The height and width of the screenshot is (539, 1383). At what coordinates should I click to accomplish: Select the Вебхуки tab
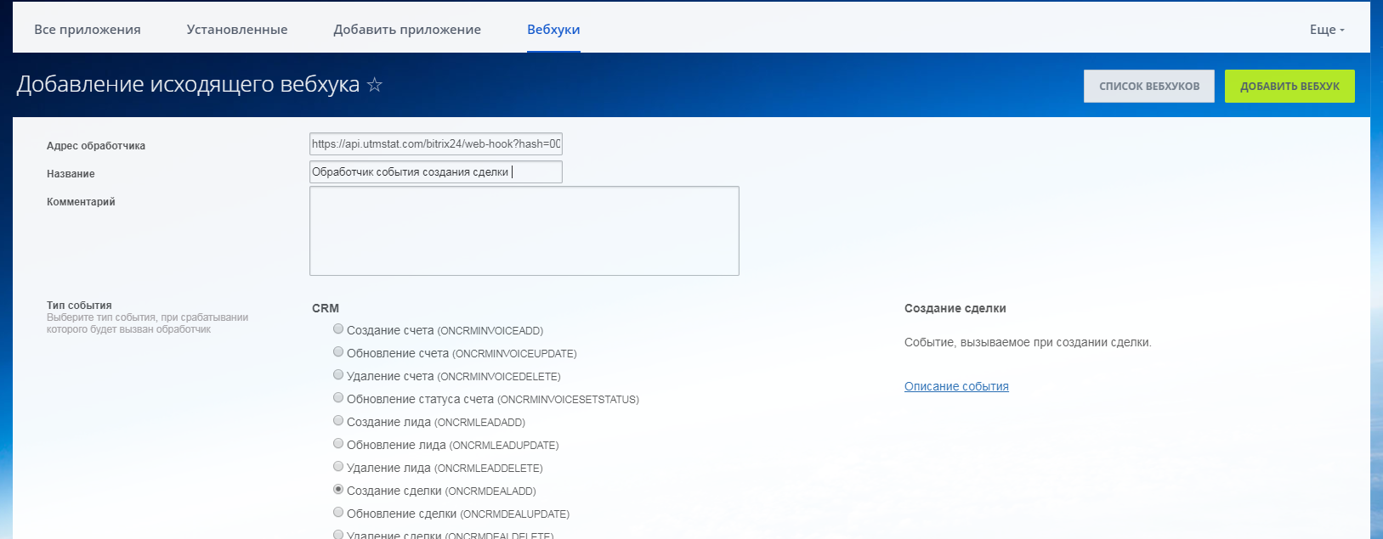click(x=553, y=30)
